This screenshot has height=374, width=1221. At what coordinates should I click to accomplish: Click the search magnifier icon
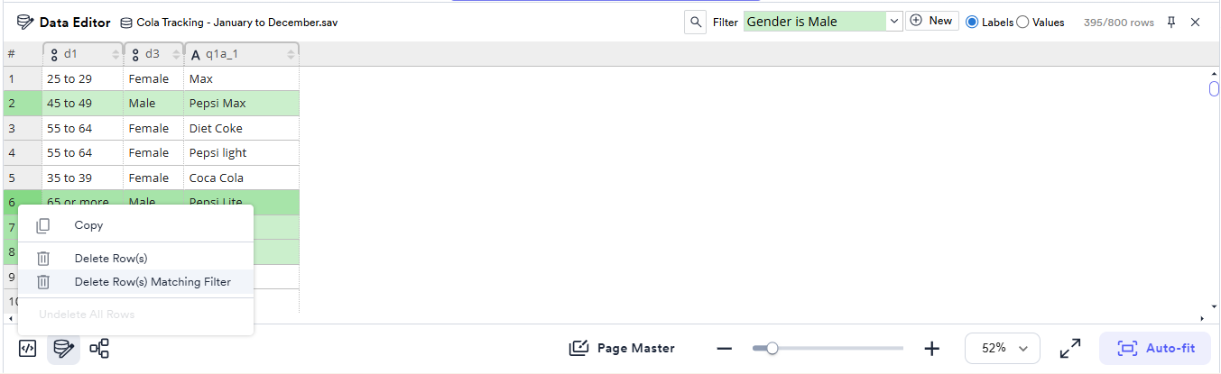click(x=695, y=22)
